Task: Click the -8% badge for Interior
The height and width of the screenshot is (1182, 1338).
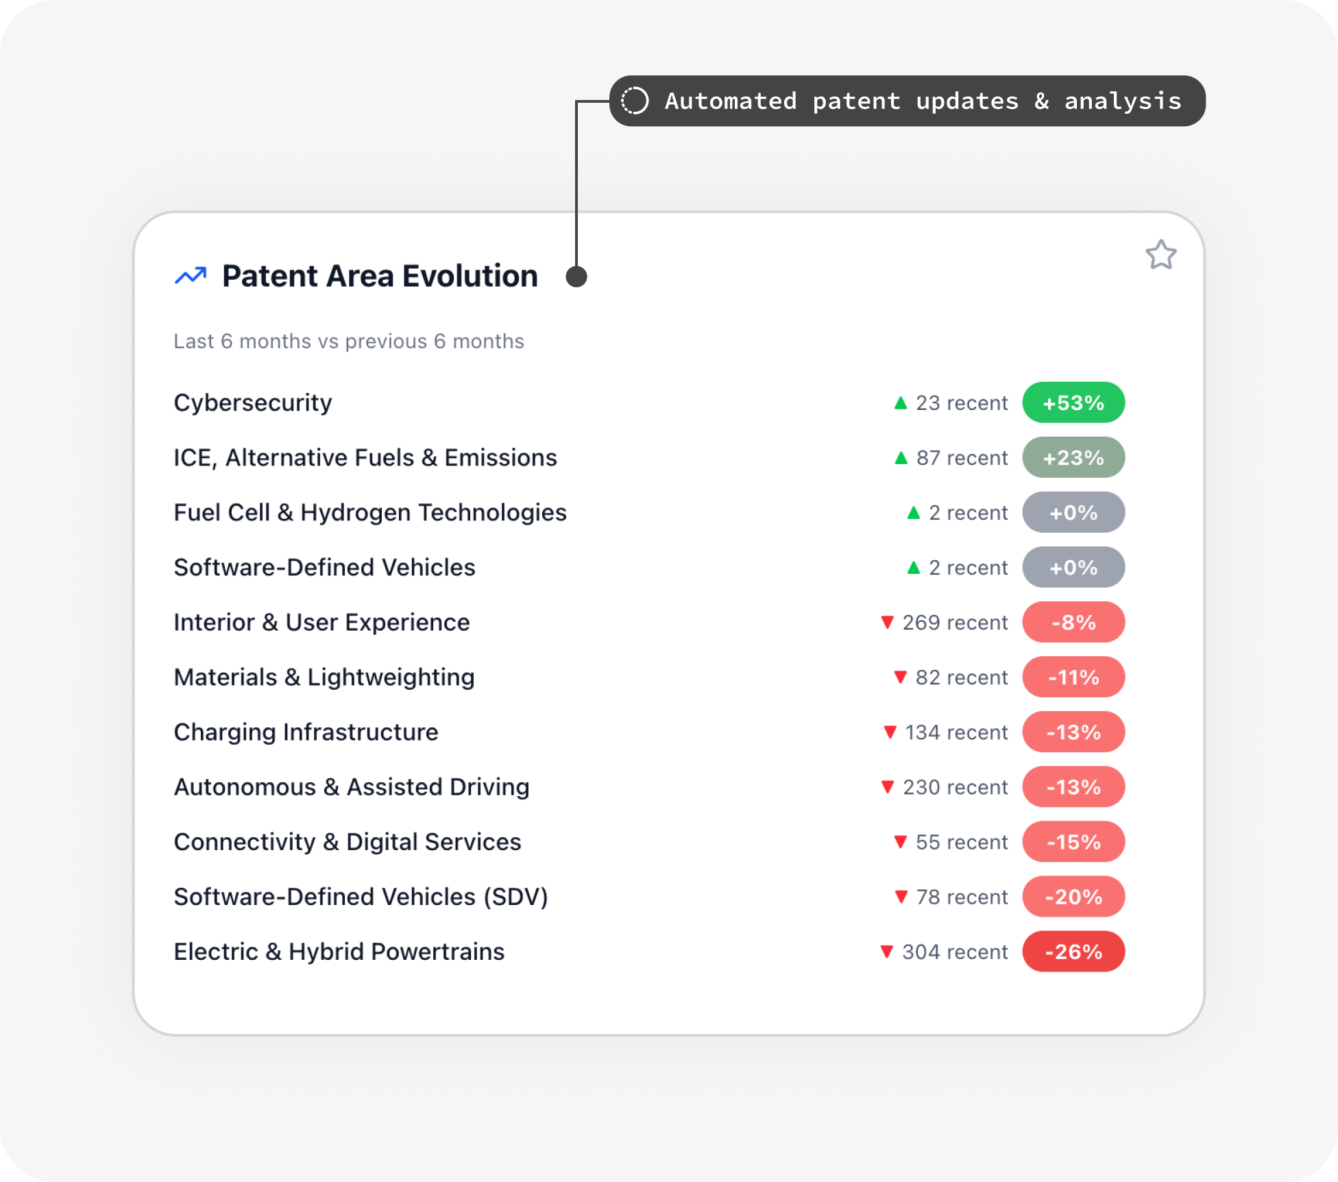Action: pyautogui.click(x=1073, y=623)
